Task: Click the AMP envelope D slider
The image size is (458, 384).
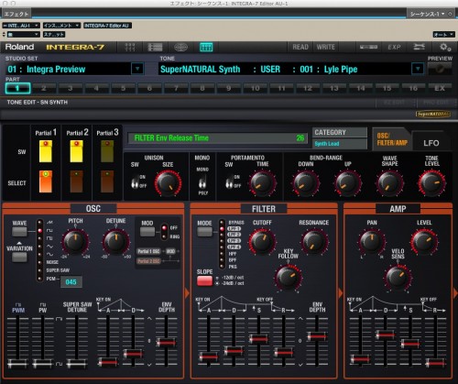Action: pos(385,335)
